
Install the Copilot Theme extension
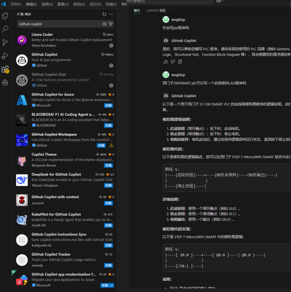tap(108, 166)
